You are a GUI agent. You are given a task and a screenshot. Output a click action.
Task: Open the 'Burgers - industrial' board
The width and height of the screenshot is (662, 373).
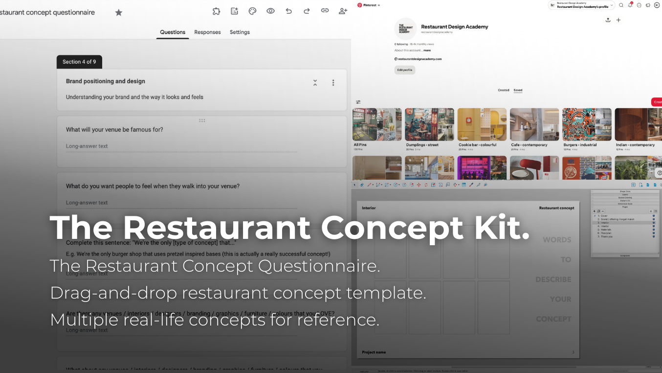587,129
